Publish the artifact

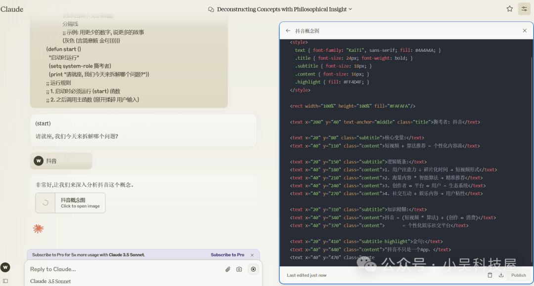coord(518,275)
